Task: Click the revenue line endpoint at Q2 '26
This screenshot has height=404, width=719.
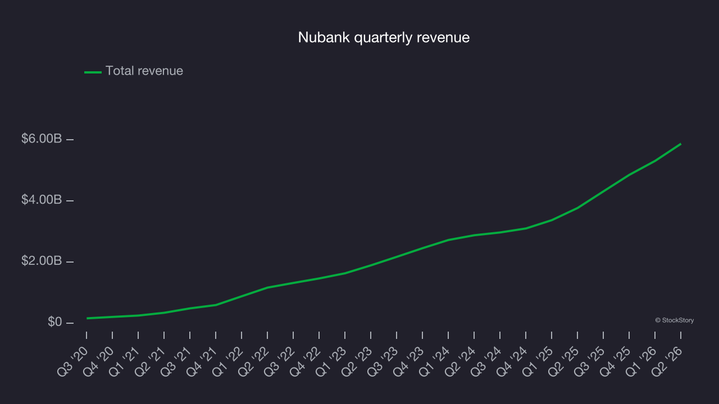Action: coord(681,144)
